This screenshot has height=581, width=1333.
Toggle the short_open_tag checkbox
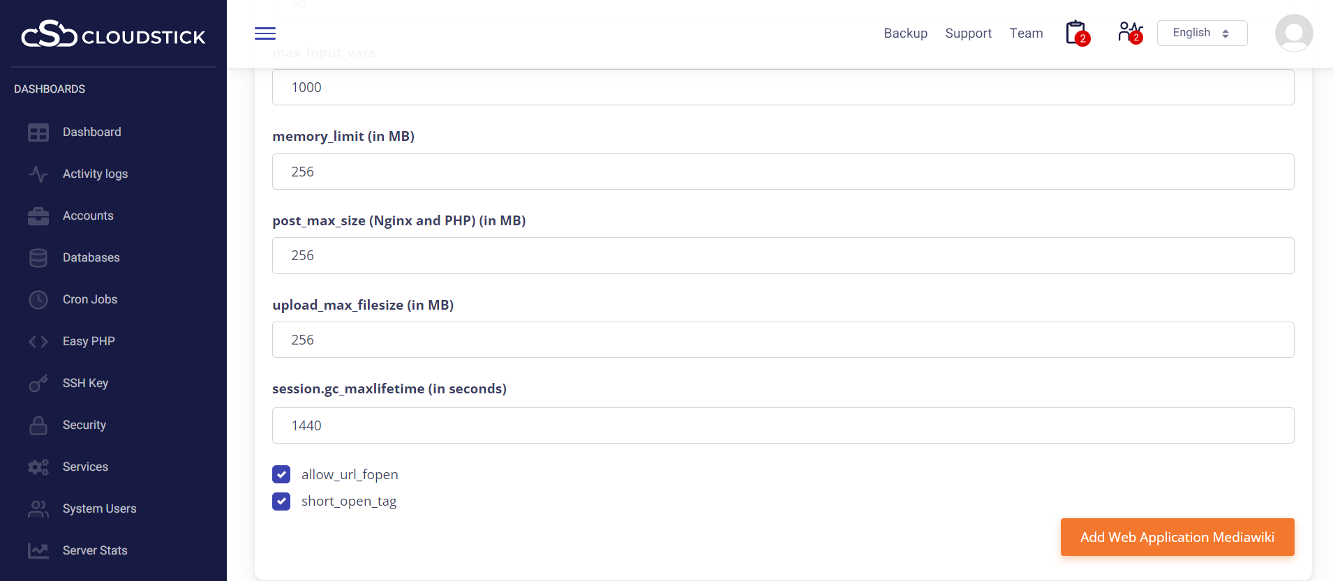click(281, 501)
